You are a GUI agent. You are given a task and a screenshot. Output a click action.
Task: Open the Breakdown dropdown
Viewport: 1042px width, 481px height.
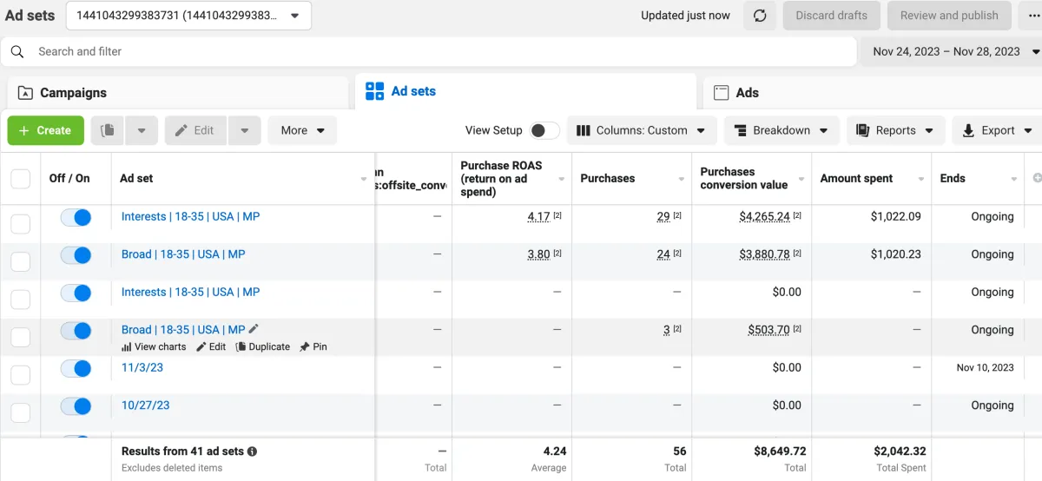[781, 130]
